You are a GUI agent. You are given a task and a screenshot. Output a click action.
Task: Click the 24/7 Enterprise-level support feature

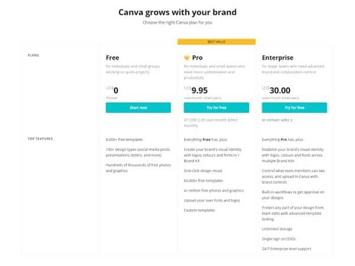coord(287,249)
